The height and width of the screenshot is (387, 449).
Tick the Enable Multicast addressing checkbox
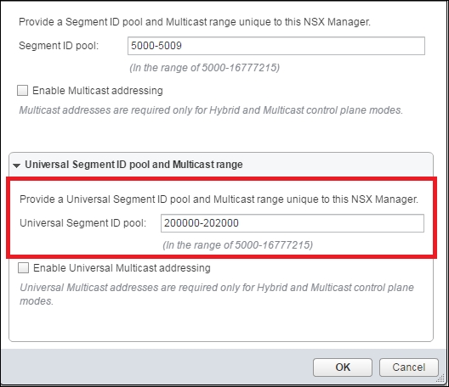22,90
